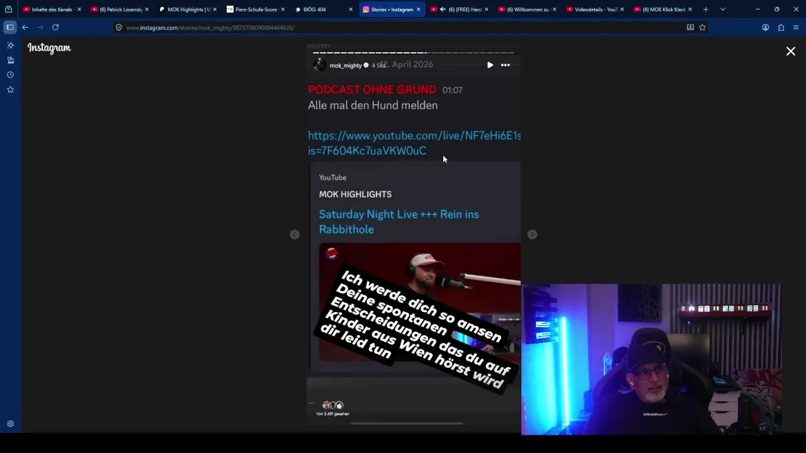Viewport: 806px width, 453px height.
Task: Expand the tab list dropdown chevron
Action: (723, 9)
